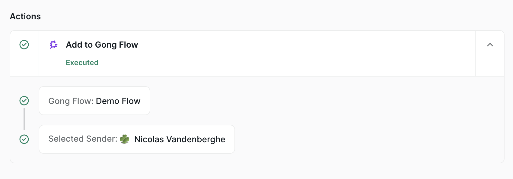This screenshot has width=513, height=179.
Task: Open the Demo Flow details
Action: 94,101
